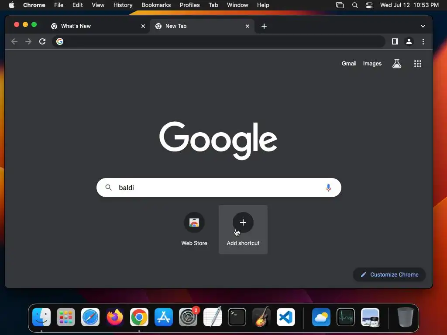Open the Bookmarks menu

point(156,5)
